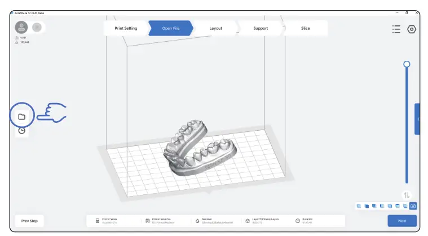
Task: Open recent files via the clock icon
Action: click(x=22, y=131)
